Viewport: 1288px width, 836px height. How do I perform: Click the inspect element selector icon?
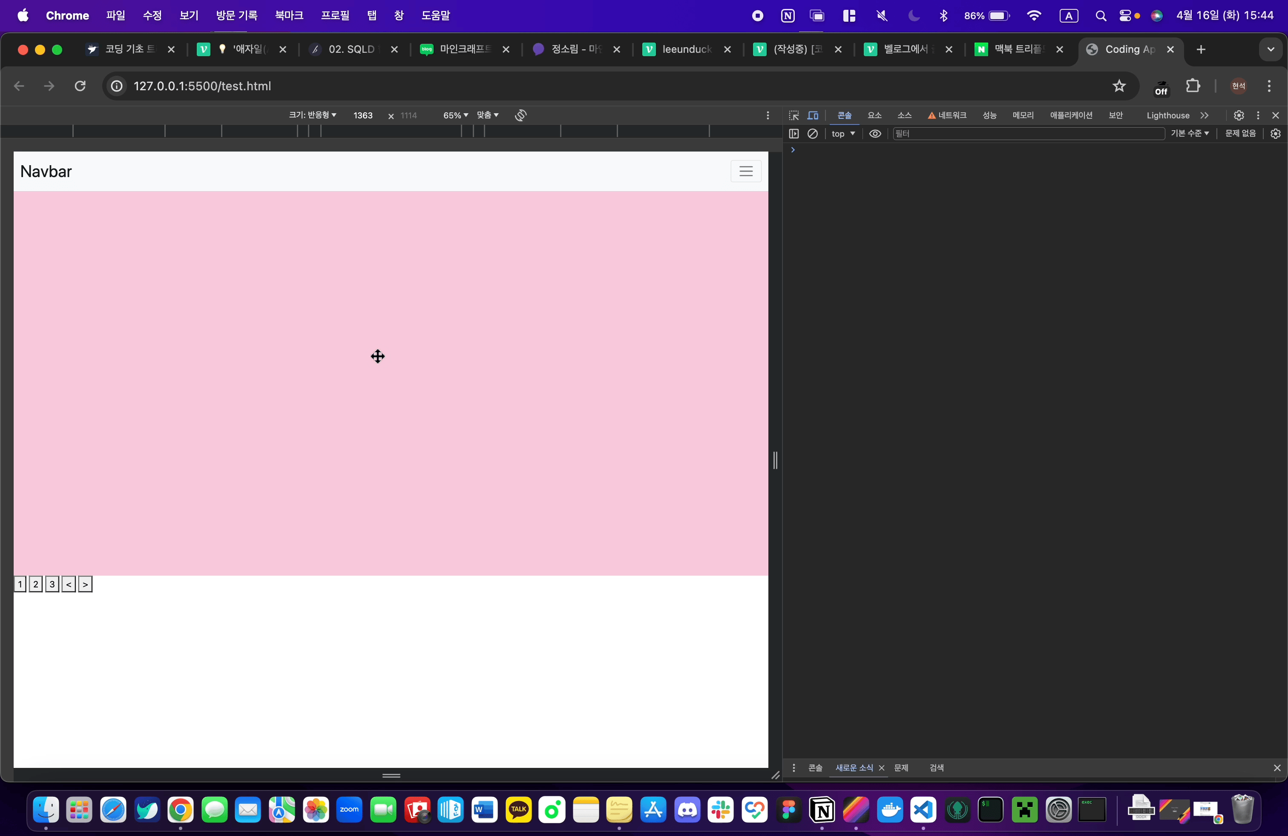tap(793, 115)
